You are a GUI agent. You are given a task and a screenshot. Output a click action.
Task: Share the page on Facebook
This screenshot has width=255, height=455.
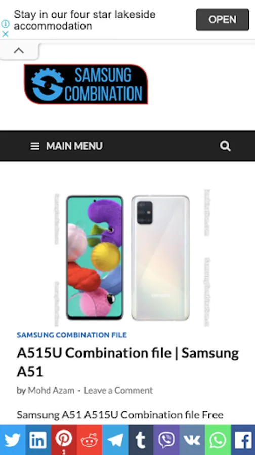point(243,440)
